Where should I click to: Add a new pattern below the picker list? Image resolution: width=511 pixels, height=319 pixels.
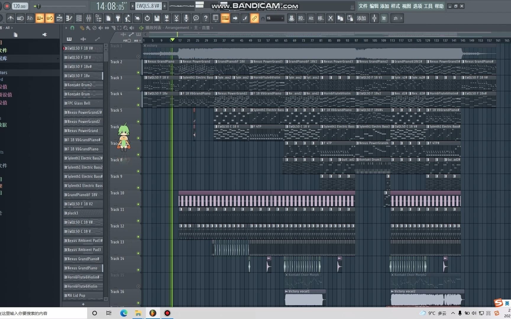tap(83, 304)
